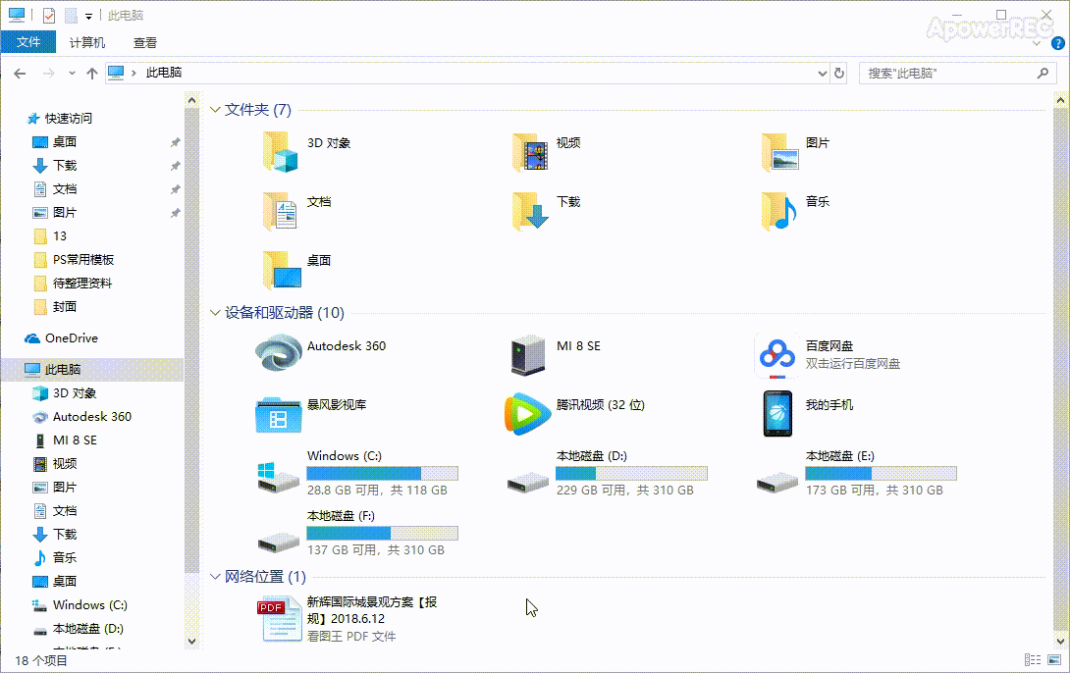
Task: Open pinned 下载 under quick access
Action: click(x=65, y=166)
